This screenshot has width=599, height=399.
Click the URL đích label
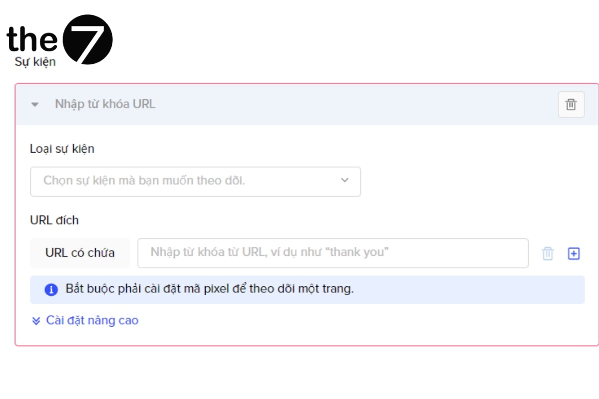coord(54,220)
